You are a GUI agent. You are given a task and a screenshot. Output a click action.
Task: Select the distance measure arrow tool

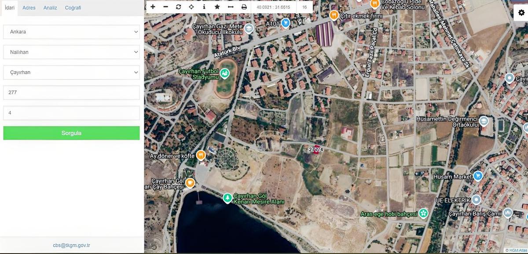click(231, 7)
